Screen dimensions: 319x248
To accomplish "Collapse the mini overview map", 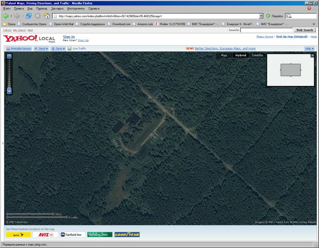I will 313,56.
